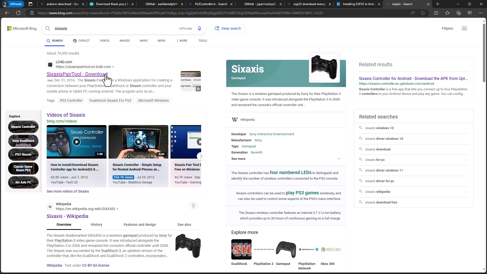Reload the Bing search page
Screen dimensions: 487x274
18,13
